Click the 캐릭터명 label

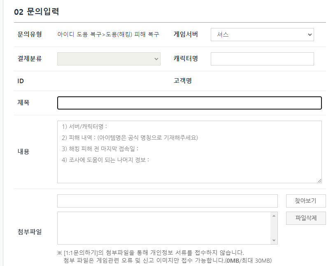(186, 58)
